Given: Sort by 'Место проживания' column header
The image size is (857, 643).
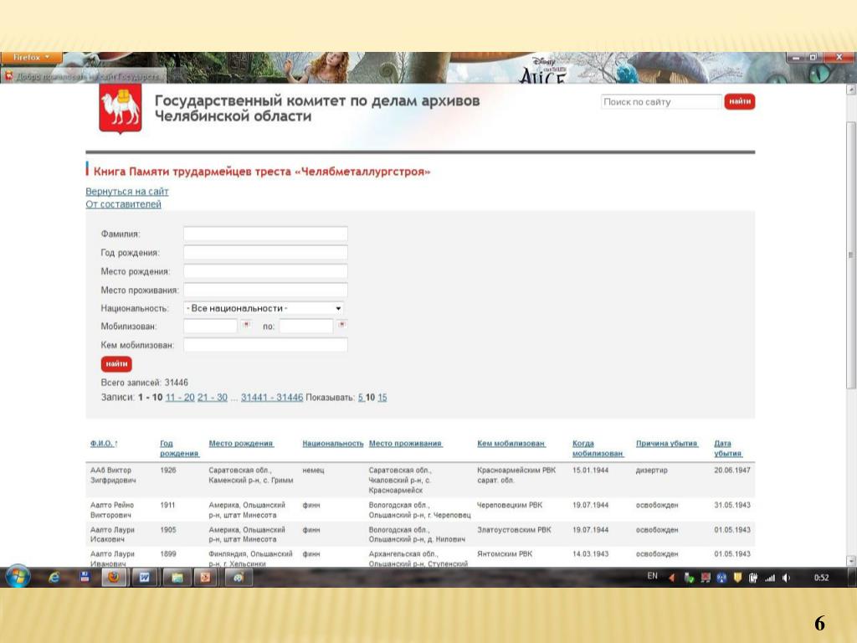Looking at the screenshot, I should [x=406, y=444].
